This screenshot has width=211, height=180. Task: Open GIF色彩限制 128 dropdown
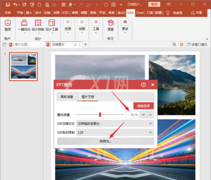coord(115,132)
